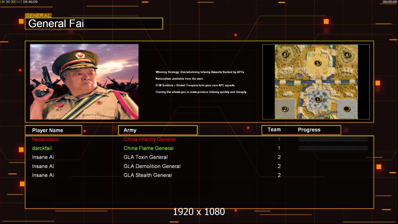Click Insane AI in GLA Toxin row

(x=43, y=157)
